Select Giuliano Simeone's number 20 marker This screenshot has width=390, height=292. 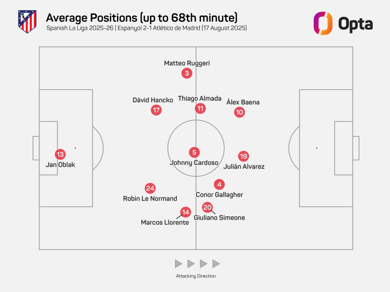207,207
